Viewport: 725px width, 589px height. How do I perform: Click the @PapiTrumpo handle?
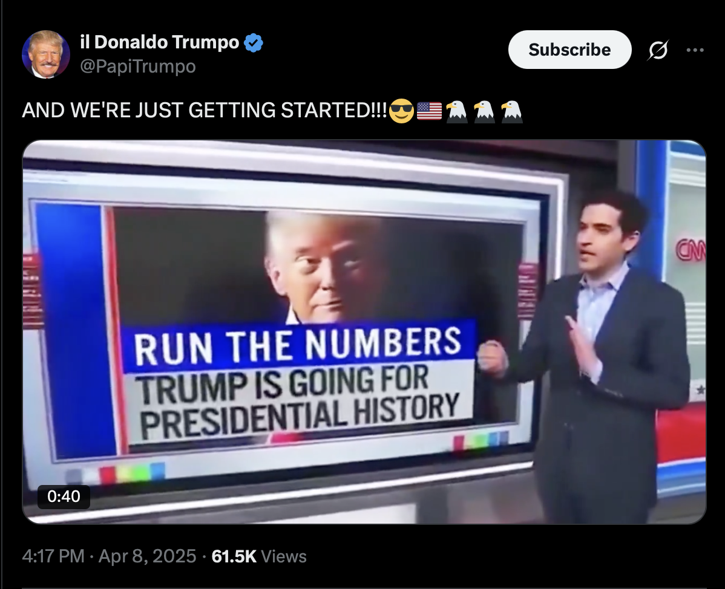[x=138, y=67]
